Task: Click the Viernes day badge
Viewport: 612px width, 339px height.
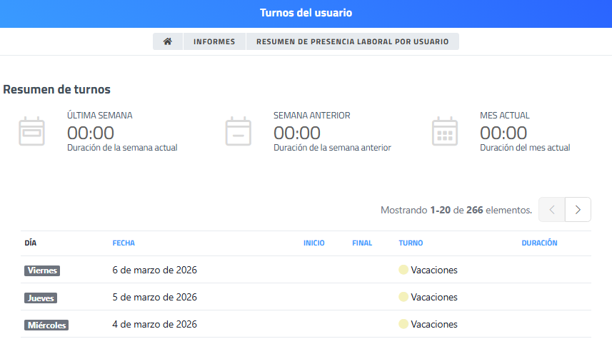Action: [x=41, y=270]
